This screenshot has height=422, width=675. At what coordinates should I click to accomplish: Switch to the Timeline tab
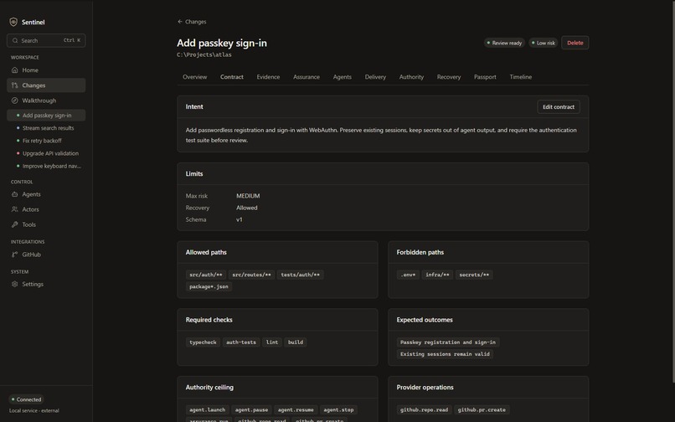coord(520,77)
